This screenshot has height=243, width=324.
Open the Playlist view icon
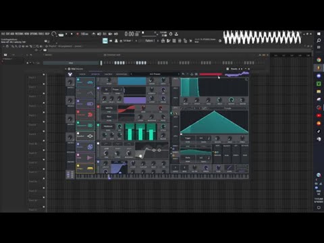[x=163, y=40]
